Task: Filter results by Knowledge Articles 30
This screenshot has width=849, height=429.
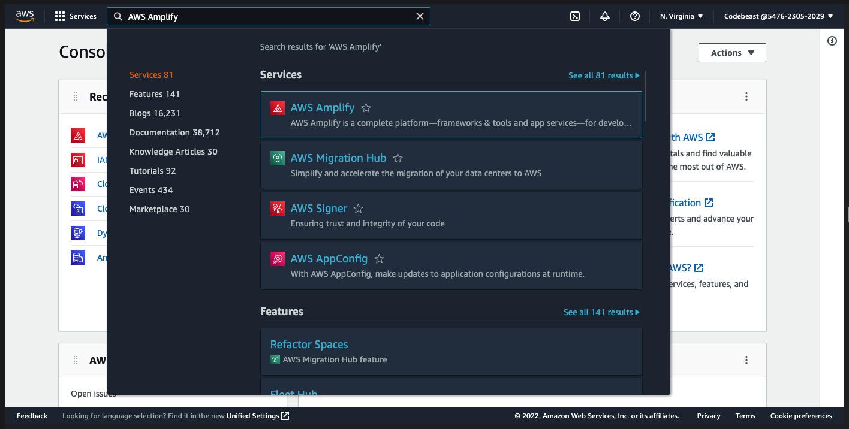Action: pyautogui.click(x=173, y=152)
